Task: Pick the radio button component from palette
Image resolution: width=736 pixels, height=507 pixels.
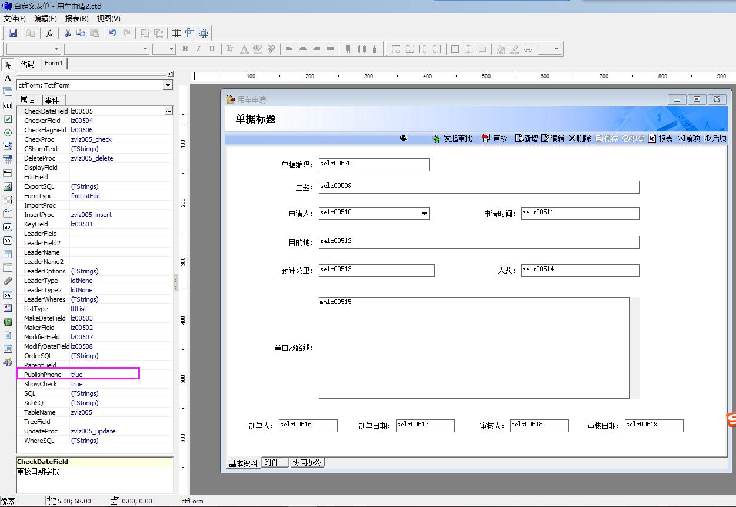Action: pos(8,133)
